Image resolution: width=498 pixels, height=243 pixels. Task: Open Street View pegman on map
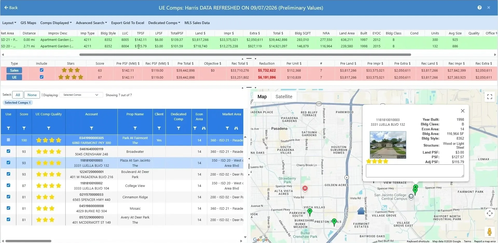pyautogui.click(x=489, y=232)
